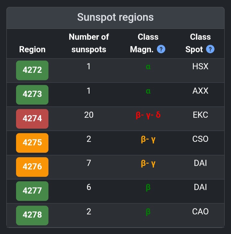Click region 4276 button
The height and width of the screenshot is (234, 231).
pyautogui.click(x=32, y=167)
